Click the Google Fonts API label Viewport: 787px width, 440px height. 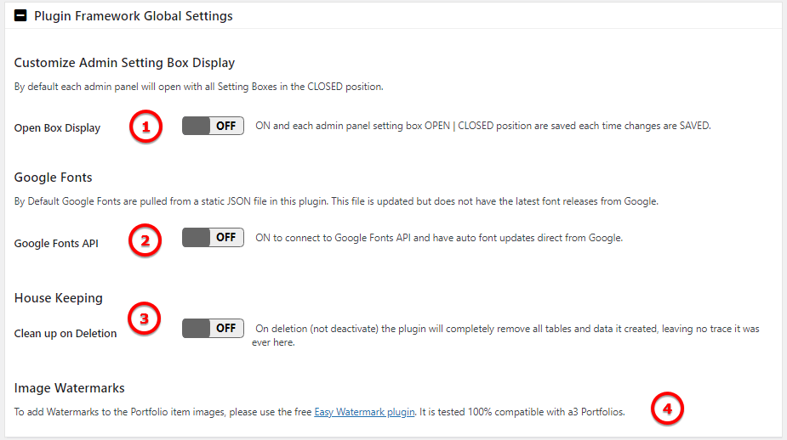point(56,243)
